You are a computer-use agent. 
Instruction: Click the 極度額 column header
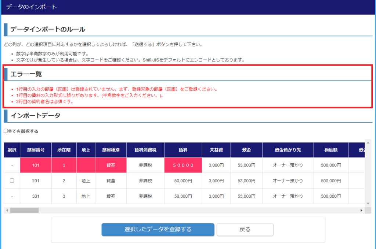[330, 150]
